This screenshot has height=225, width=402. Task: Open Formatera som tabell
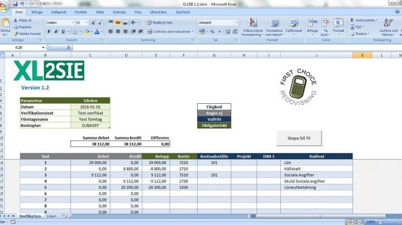274,27
